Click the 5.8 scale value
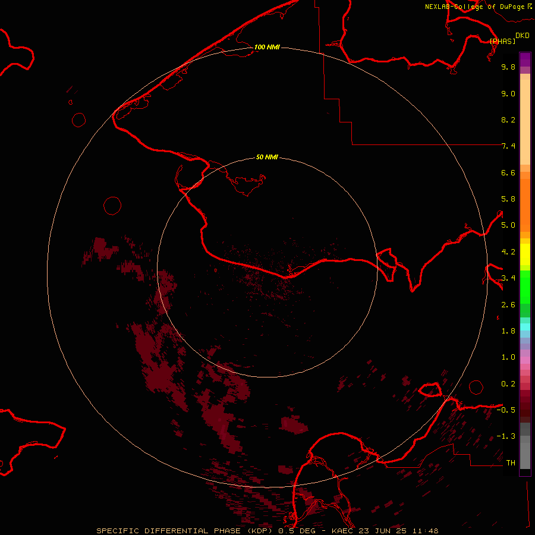The image size is (535, 535). pyautogui.click(x=508, y=199)
